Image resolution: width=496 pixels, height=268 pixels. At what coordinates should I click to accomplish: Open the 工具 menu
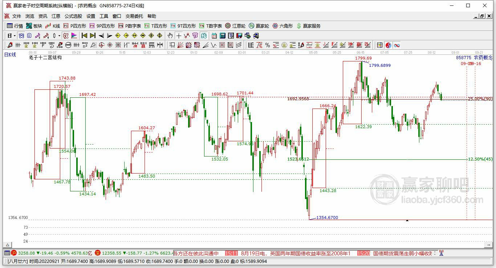click(x=104, y=16)
